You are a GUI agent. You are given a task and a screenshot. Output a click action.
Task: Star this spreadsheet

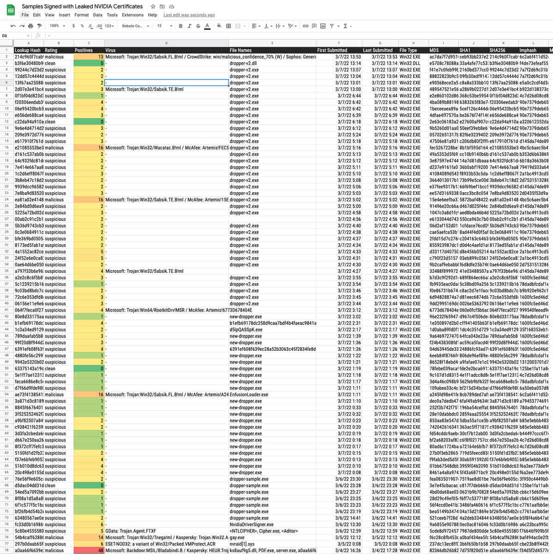(153, 6)
